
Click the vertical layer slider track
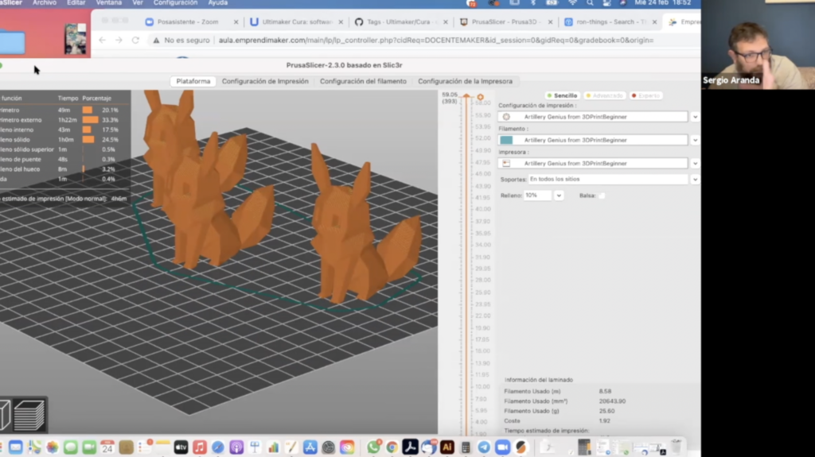click(466, 265)
